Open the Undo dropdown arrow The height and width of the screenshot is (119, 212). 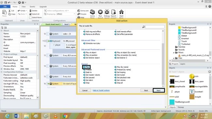coord(26,11)
